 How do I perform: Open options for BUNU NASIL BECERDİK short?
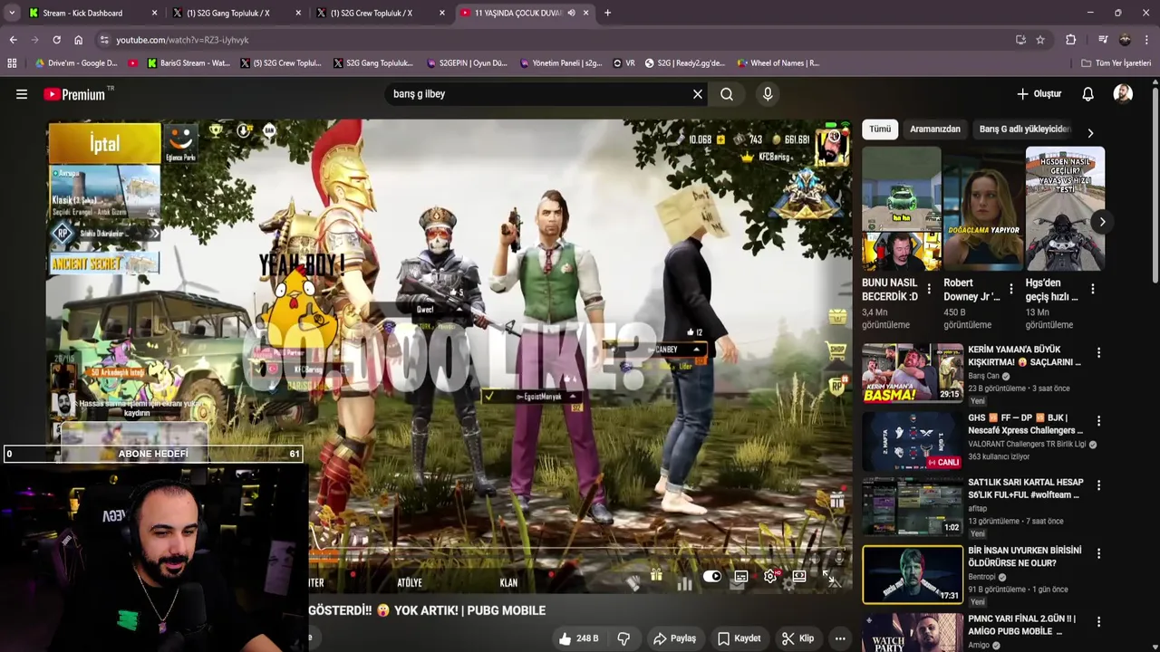[929, 289]
